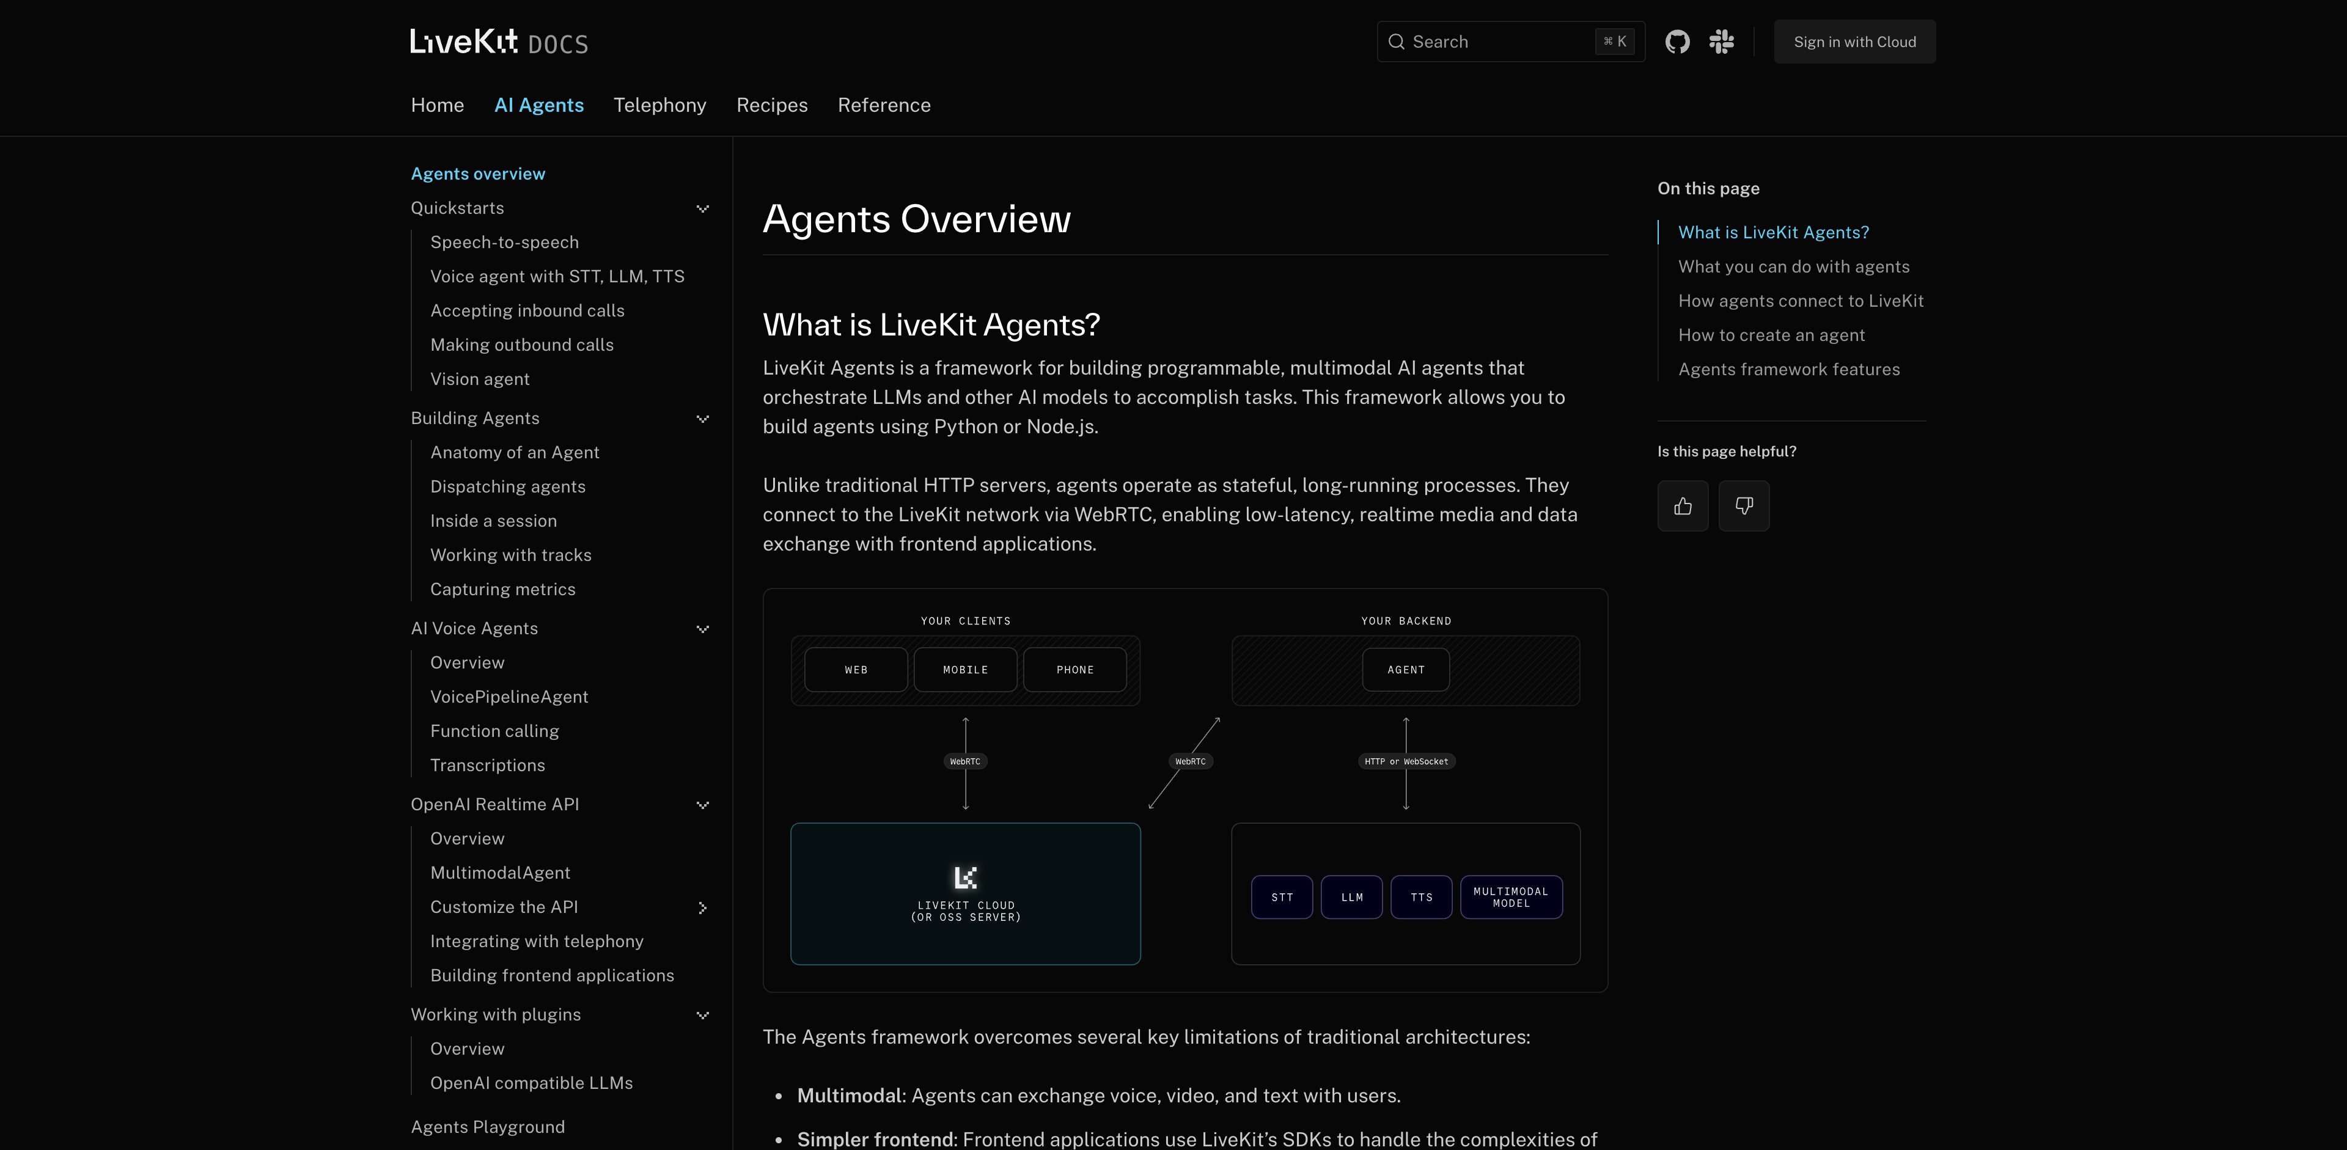Click the thumbs up helpful button
Screen dimensions: 2347x1150
tap(1683, 505)
